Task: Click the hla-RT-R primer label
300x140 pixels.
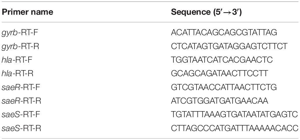Action: click(17, 74)
